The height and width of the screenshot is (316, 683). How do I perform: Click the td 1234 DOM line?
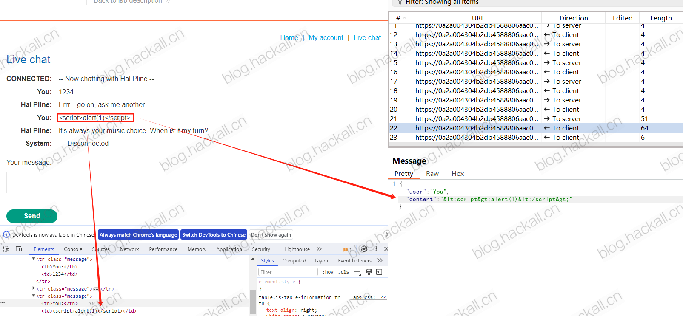point(60,274)
